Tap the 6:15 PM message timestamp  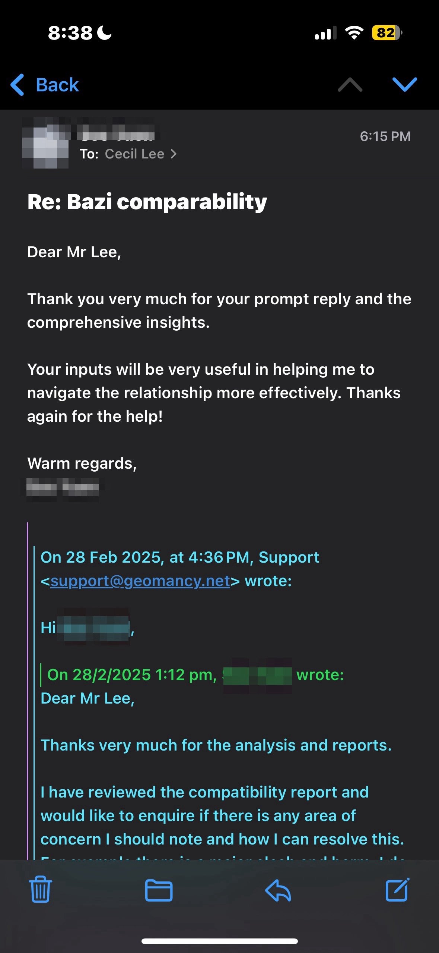[385, 136]
